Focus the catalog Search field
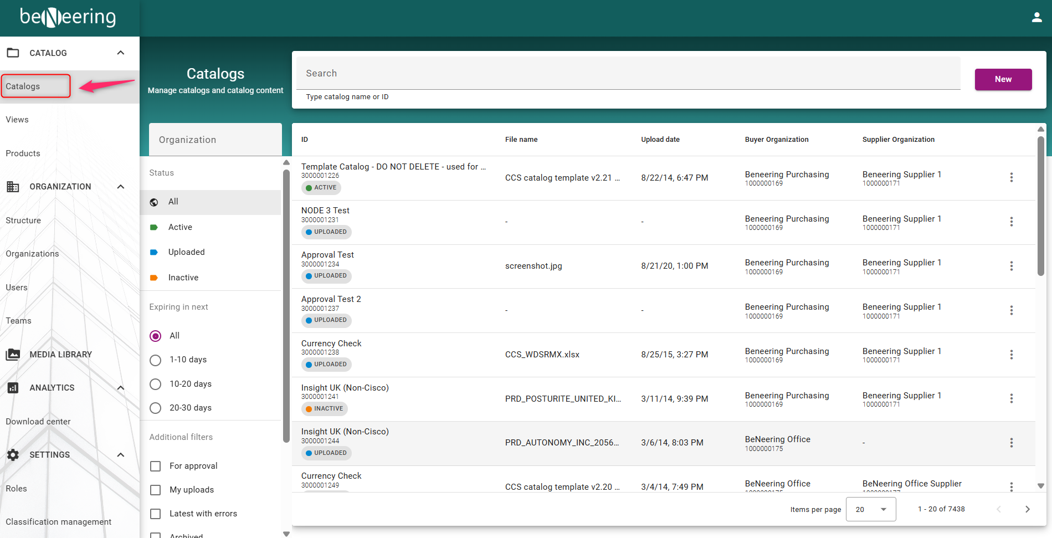 click(628, 73)
